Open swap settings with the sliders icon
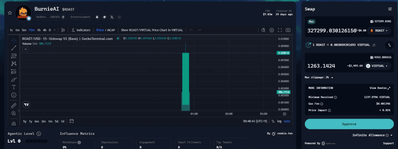This screenshot has width=398, height=149. (390, 9)
